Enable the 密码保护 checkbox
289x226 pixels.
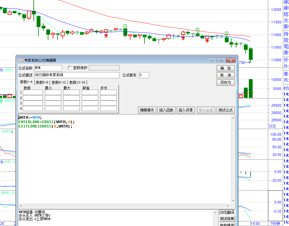pos(70,68)
